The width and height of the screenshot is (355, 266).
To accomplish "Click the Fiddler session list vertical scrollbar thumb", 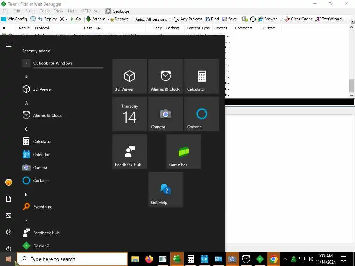I will pyautogui.click(x=352, y=86).
